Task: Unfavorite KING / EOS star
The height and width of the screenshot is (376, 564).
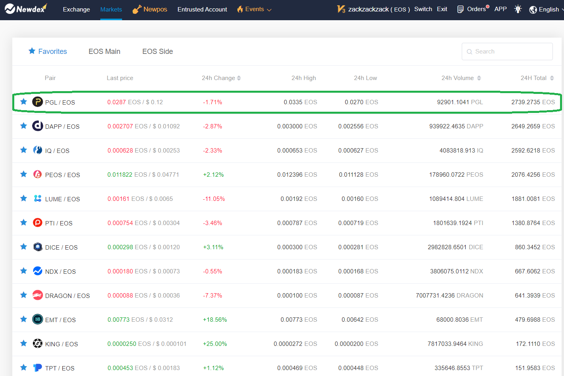Action: [24, 343]
